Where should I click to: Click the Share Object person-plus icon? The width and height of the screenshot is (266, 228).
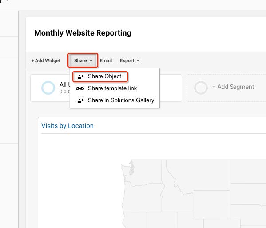point(80,76)
